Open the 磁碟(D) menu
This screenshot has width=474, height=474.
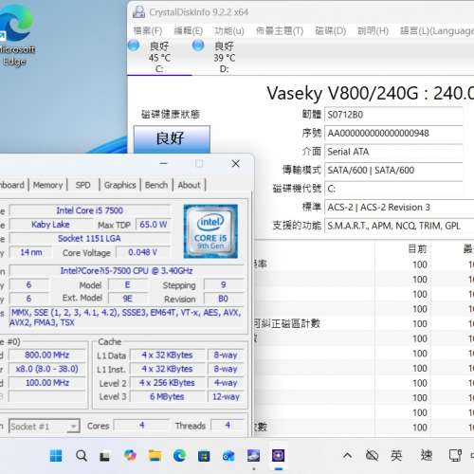331,30
